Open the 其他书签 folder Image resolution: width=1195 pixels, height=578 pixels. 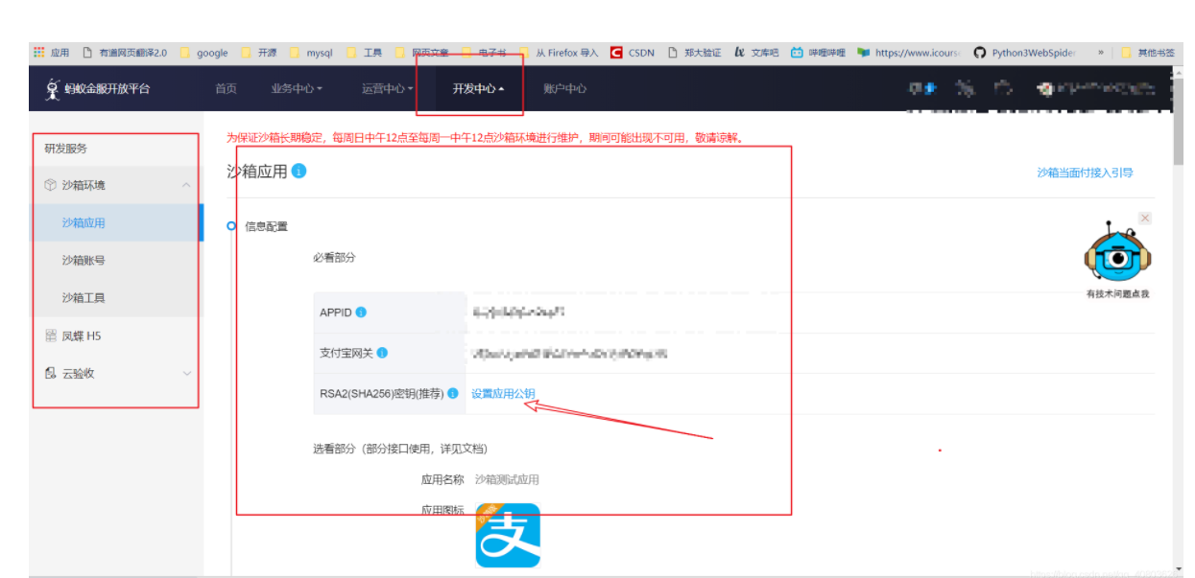coord(1147,53)
